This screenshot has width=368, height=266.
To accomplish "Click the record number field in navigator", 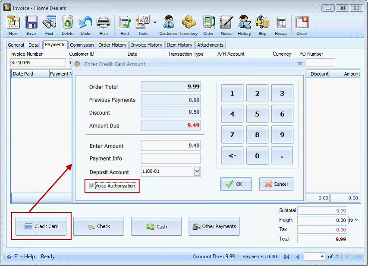I will tap(315, 256).
